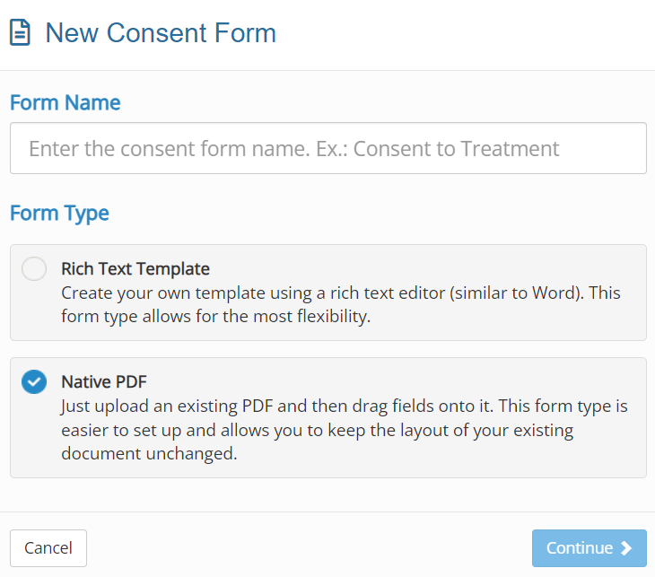
Task: Click the description text under Native PDF
Action: point(345,430)
